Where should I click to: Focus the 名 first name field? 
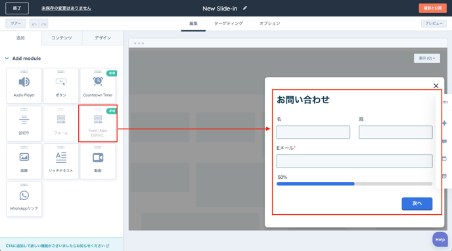313,132
